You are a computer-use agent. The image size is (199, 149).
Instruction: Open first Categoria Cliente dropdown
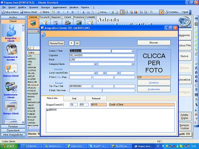pyautogui.click(x=95, y=64)
